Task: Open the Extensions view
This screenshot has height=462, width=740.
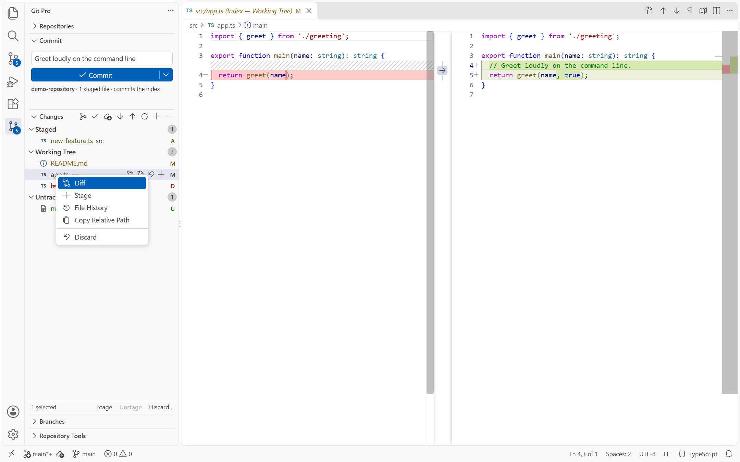Action: pyautogui.click(x=13, y=104)
